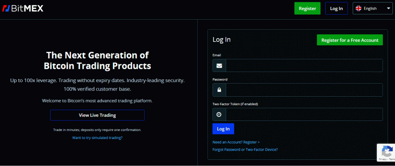The height and width of the screenshot is (166, 395).
Task: Click the 'Log In' form heading
Action: click(x=221, y=40)
